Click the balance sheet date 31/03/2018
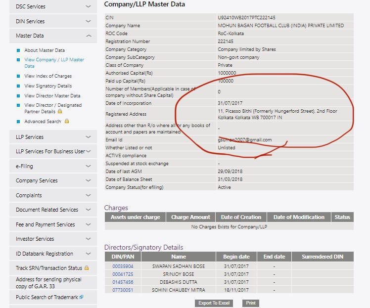 (x=230, y=179)
